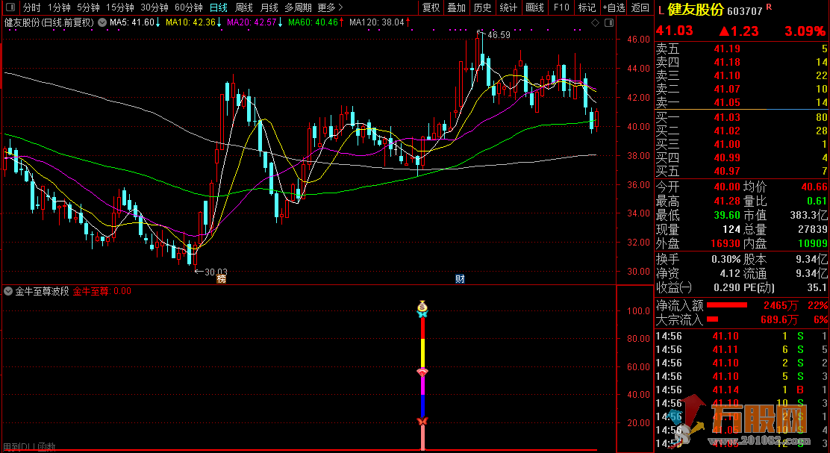Expand the 金牛至尊波段 indicator dropdown arrow

point(7,292)
